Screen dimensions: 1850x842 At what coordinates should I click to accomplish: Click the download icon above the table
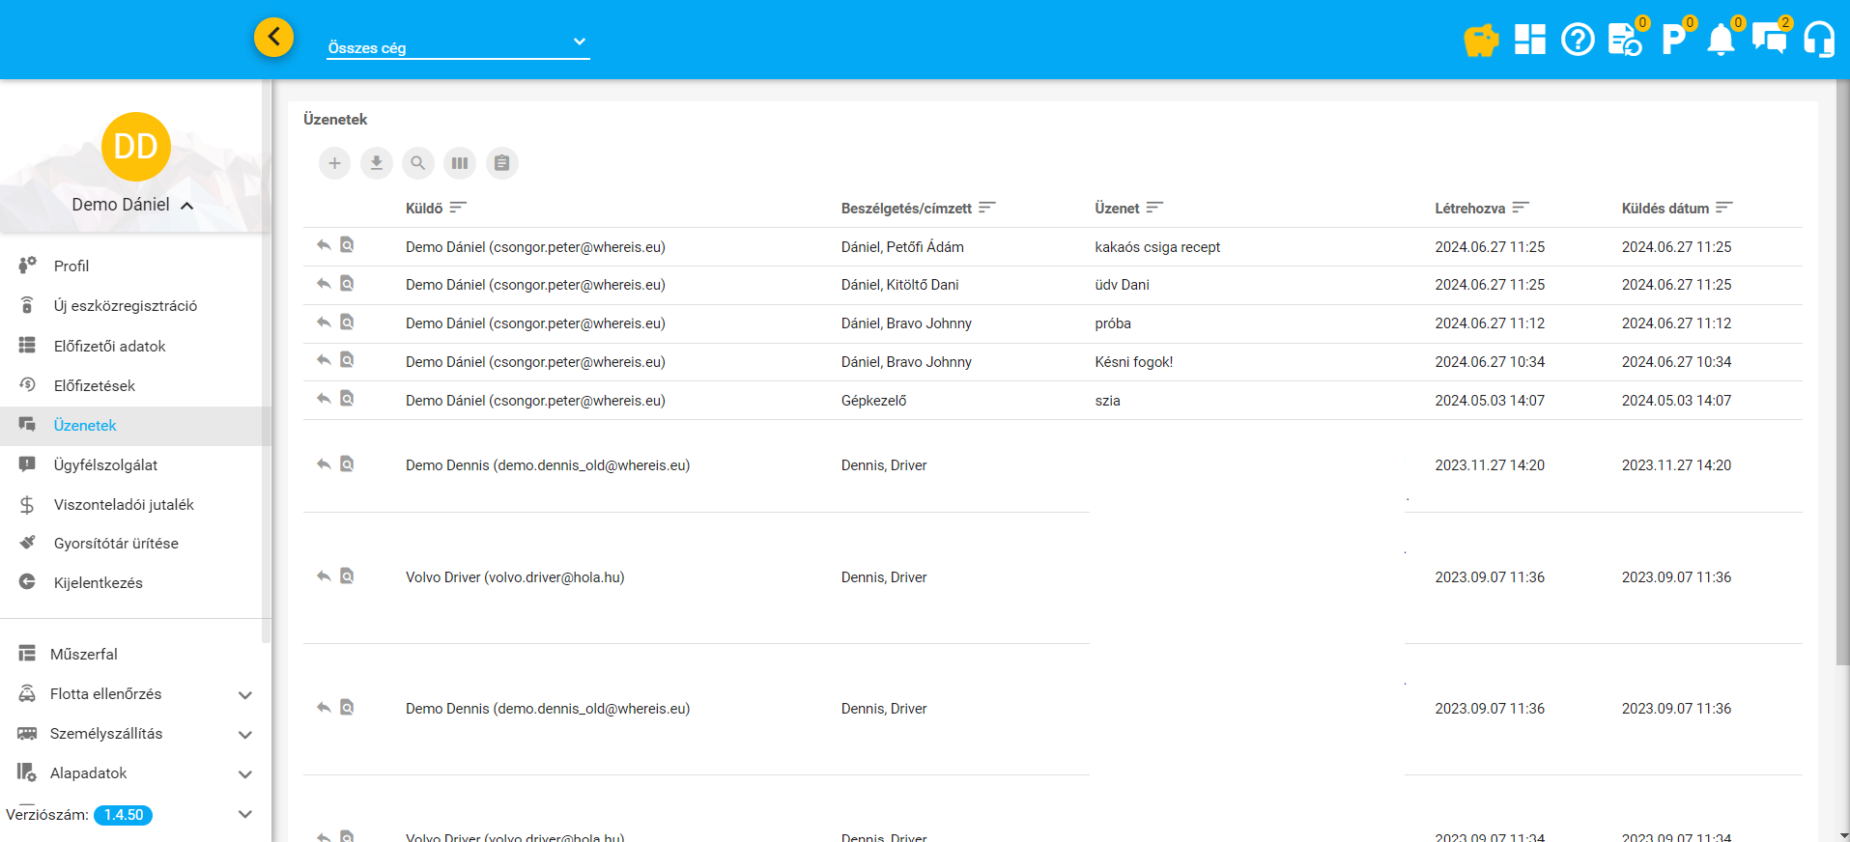377,163
